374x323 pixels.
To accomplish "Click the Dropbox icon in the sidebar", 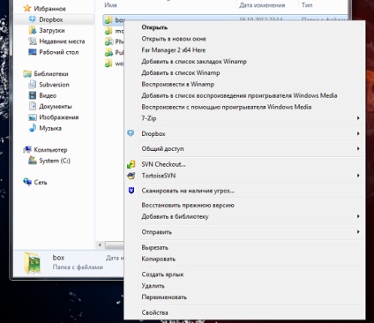I will (32, 19).
